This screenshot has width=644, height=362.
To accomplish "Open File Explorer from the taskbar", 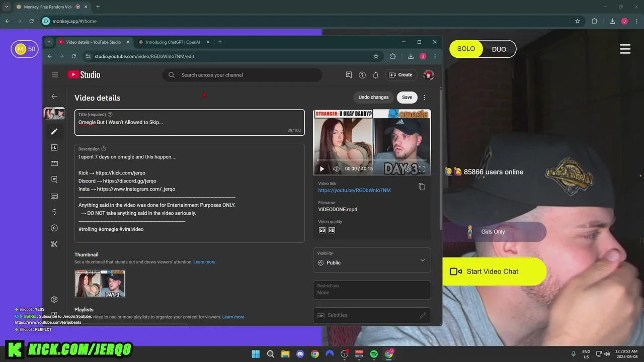I will pos(285,354).
